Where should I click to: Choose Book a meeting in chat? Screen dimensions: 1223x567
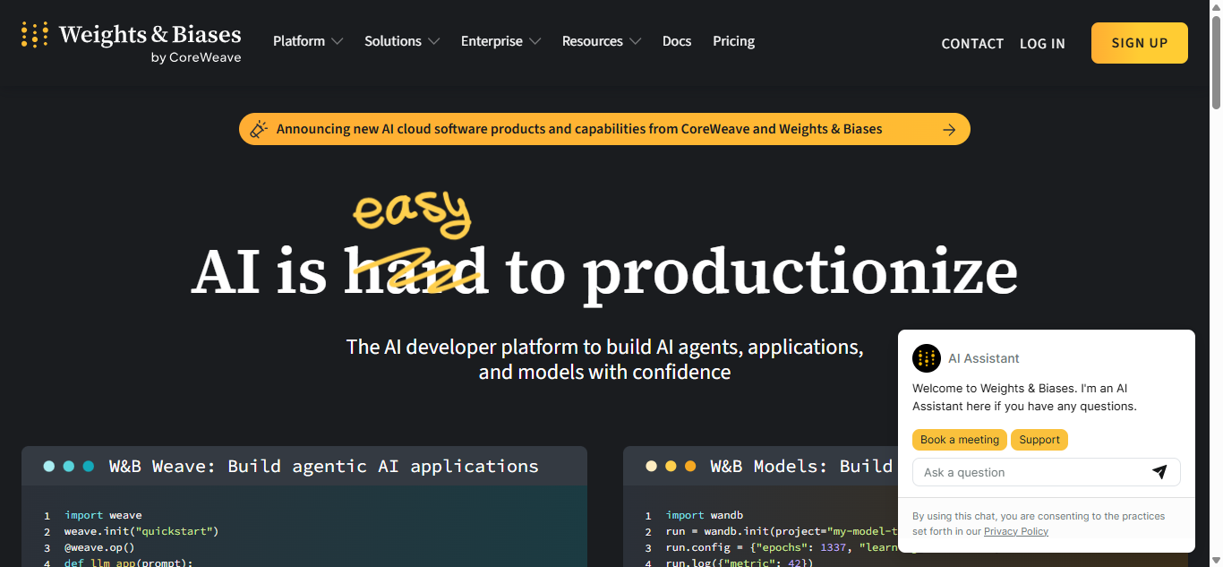959,440
